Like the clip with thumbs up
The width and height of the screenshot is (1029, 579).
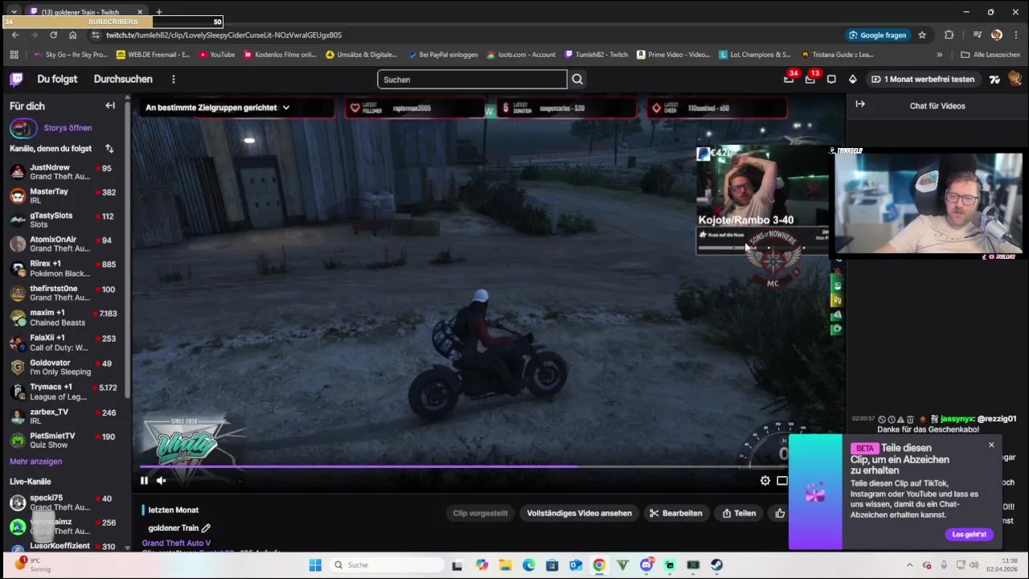tap(780, 513)
